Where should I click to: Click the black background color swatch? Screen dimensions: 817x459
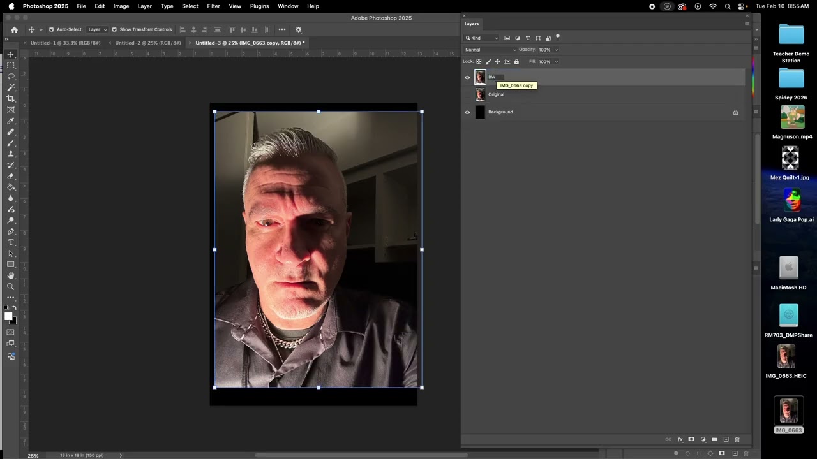click(12, 321)
